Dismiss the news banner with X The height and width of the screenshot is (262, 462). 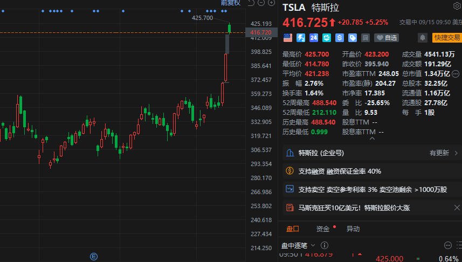coord(457,208)
